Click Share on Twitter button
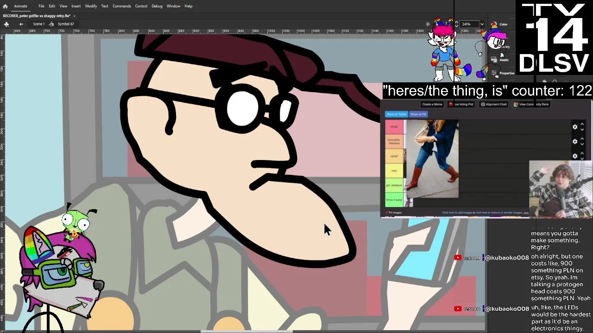Screen dimensions: 593x333 tap(397, 114)
